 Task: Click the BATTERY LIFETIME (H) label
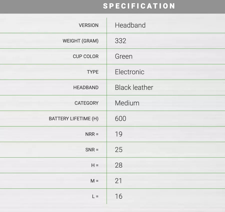[73, 118]
